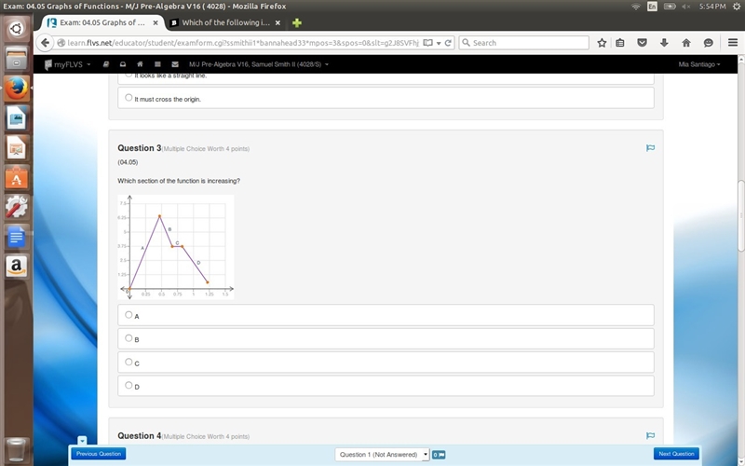This screenshot has width=745, height=466.
Task: Reload the current page
Action: click(448, 43)
